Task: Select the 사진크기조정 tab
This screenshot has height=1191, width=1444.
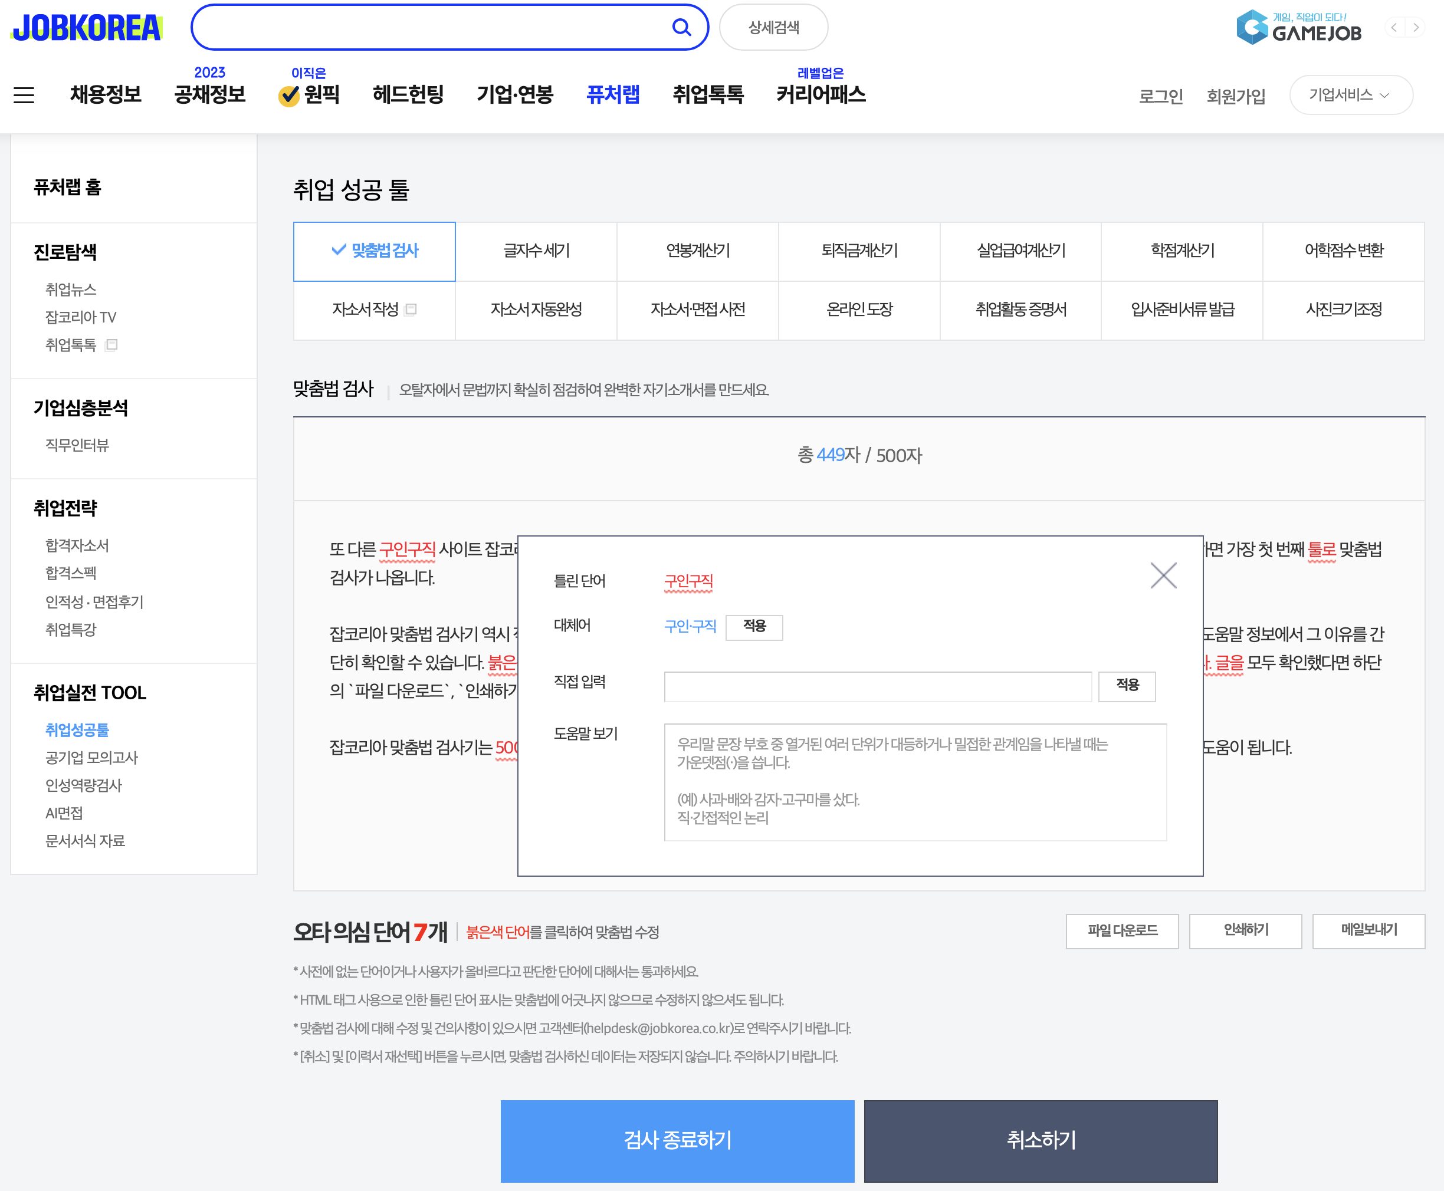Action: (x=1344, y=310)
